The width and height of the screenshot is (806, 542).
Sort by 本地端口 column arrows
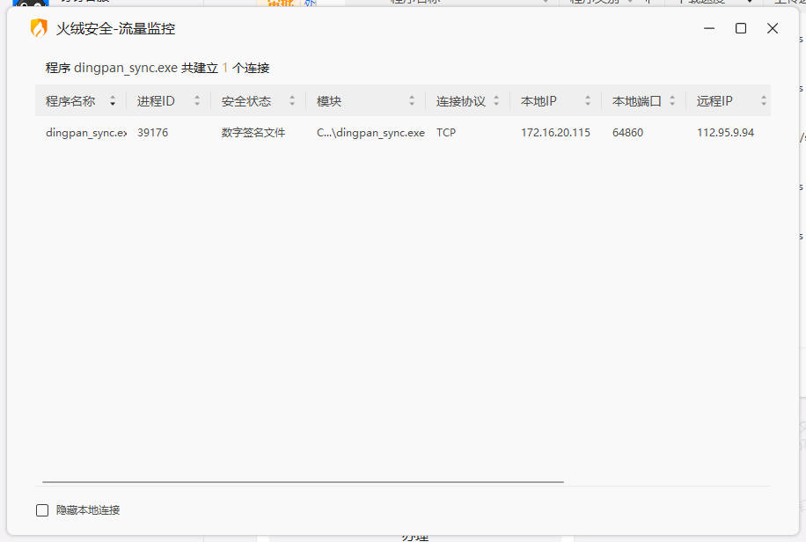(672, 101)
